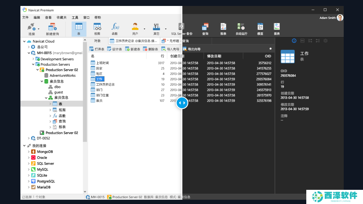Click the 国家 table icon
Screen dimensions: 363x204
[x=93, y=68]
